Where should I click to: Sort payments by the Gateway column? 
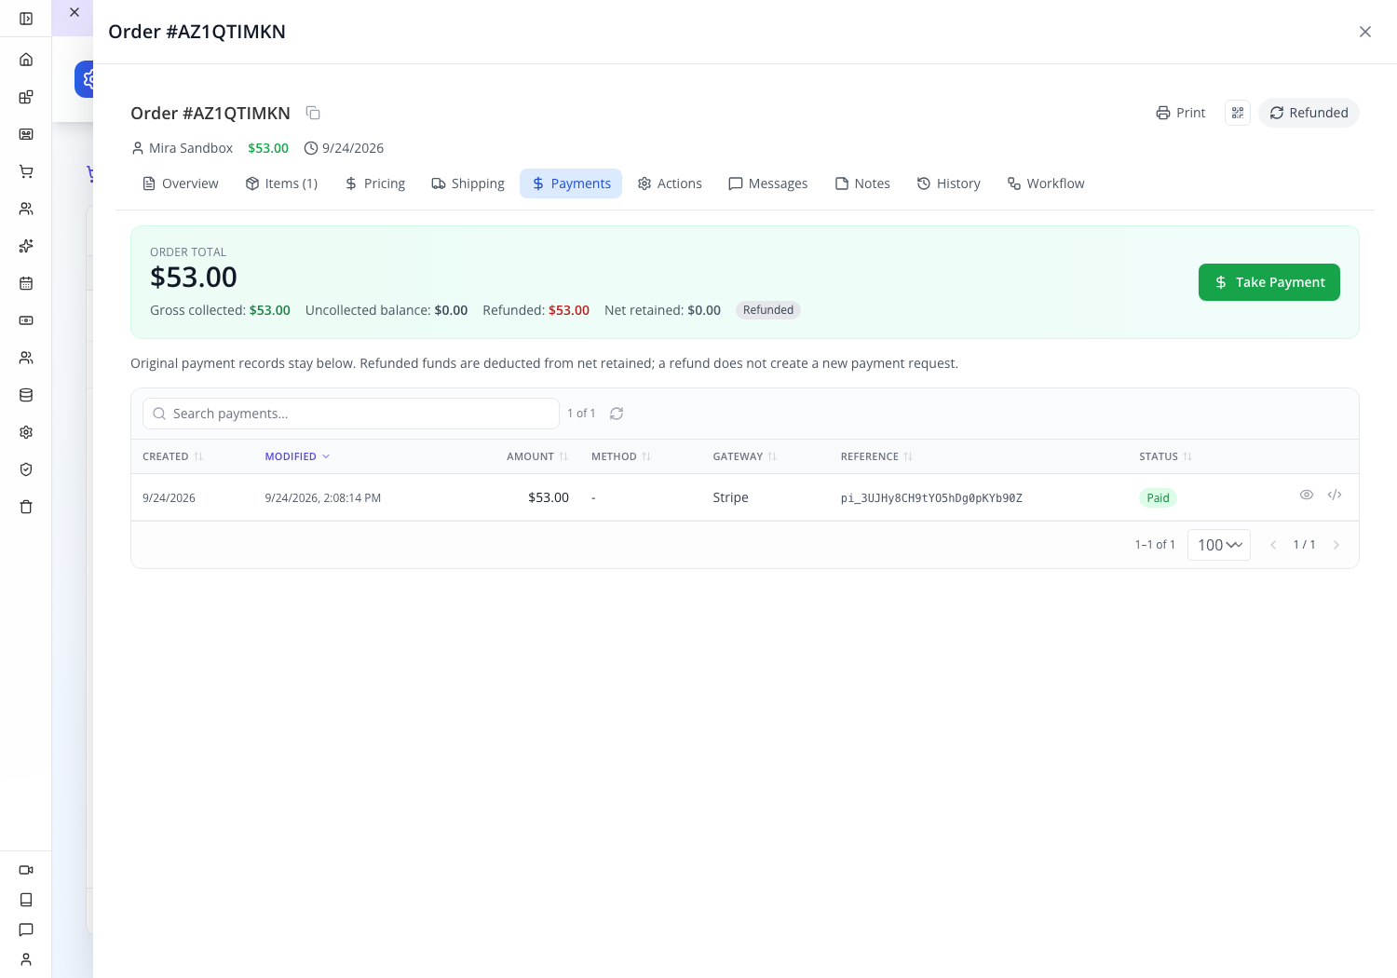745,456
